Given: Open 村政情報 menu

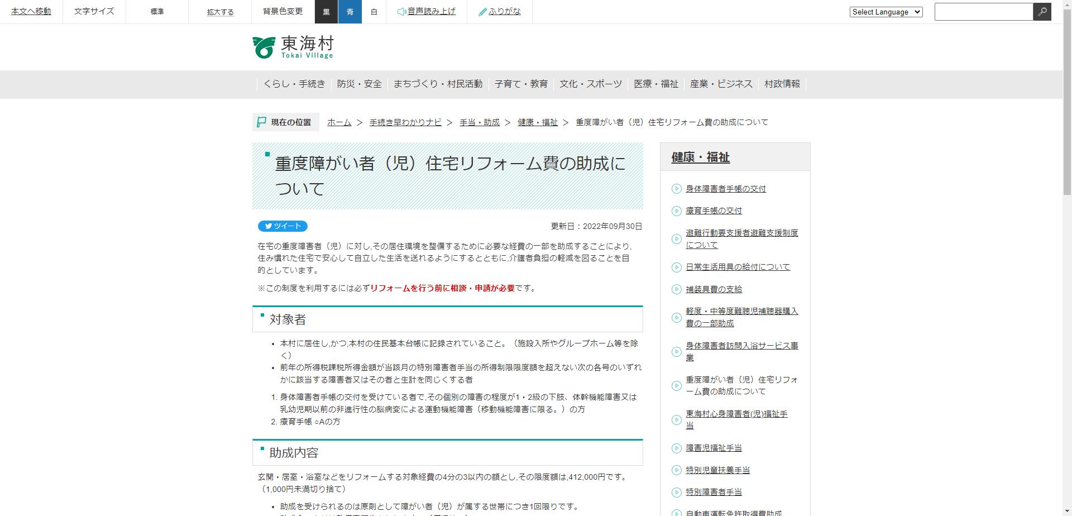Looking at the screenshot, I should point(782,84).
